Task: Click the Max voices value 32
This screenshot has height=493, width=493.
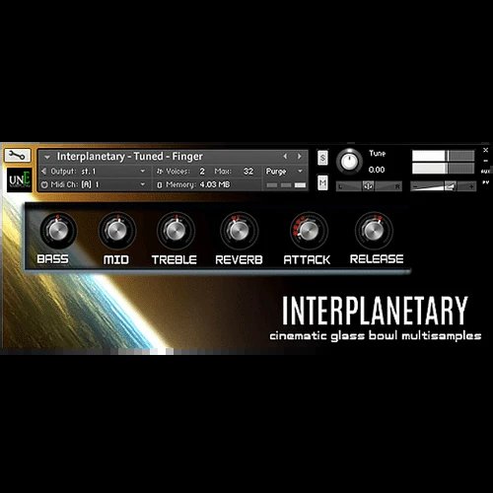Action: (248, 172)
